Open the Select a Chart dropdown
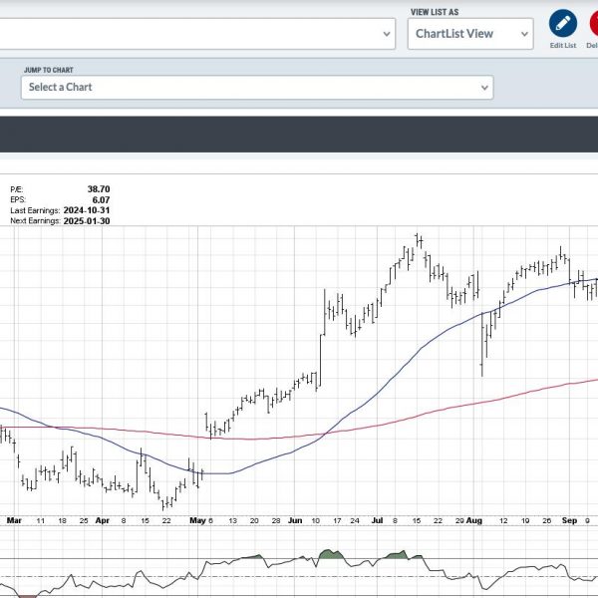Viewport: 598px width, 598px height. coord(257,88)
